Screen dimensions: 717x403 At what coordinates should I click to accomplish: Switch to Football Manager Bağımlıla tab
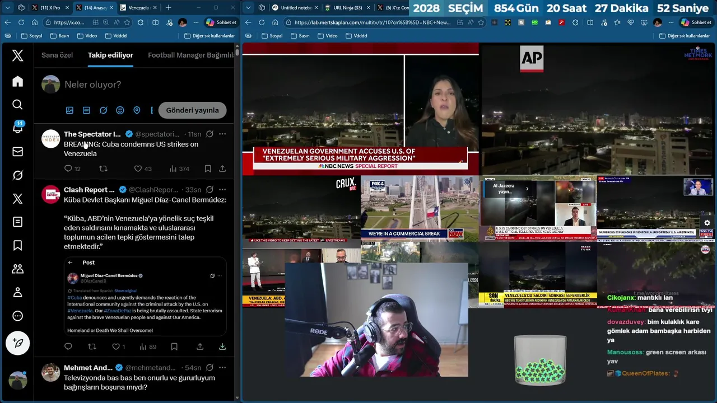(191, 55)
